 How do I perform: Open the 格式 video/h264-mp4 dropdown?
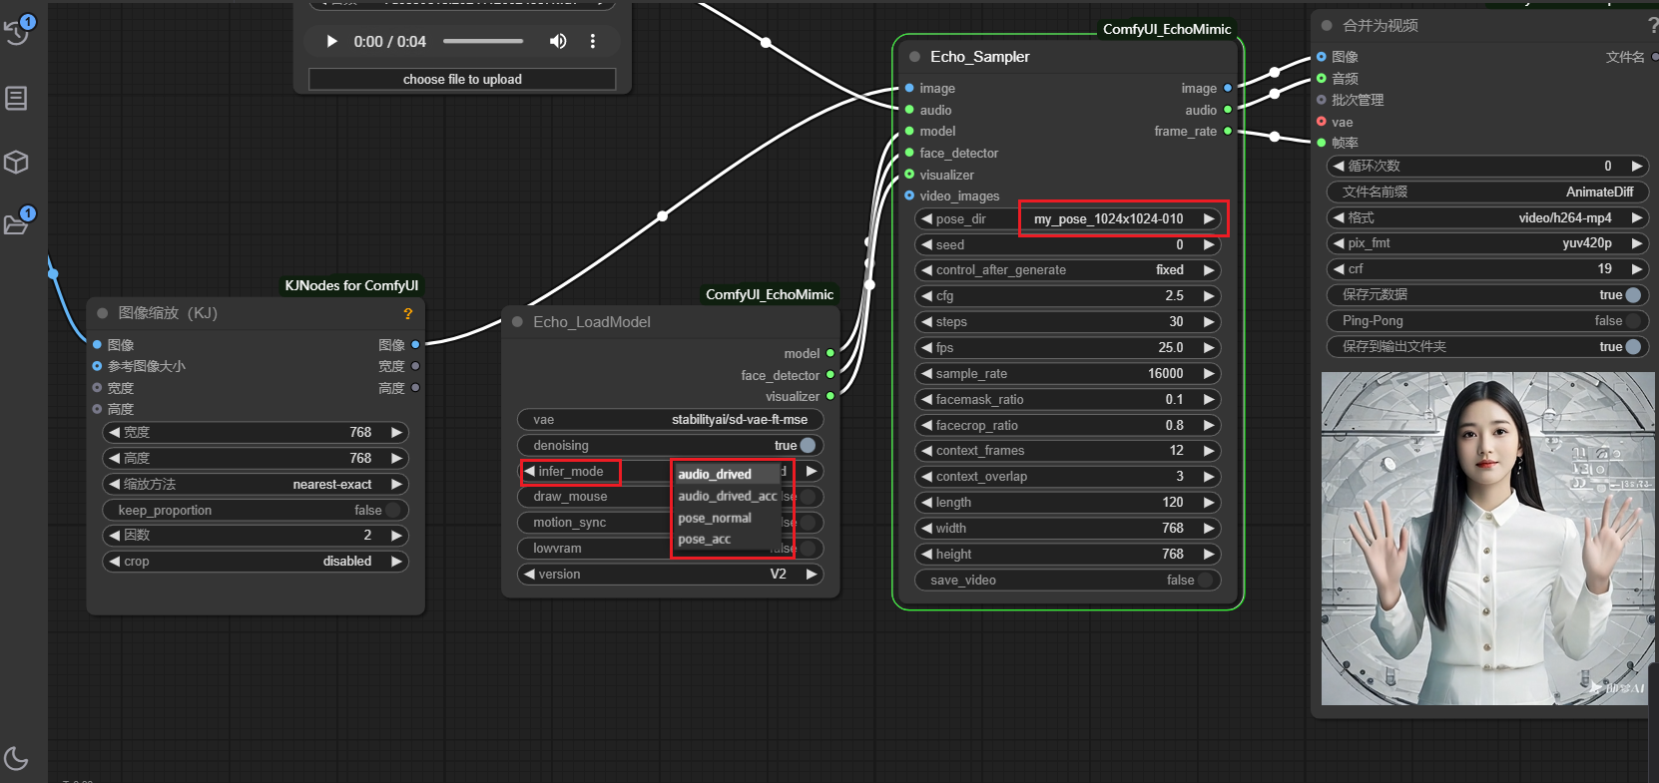tap(1486, 217)
